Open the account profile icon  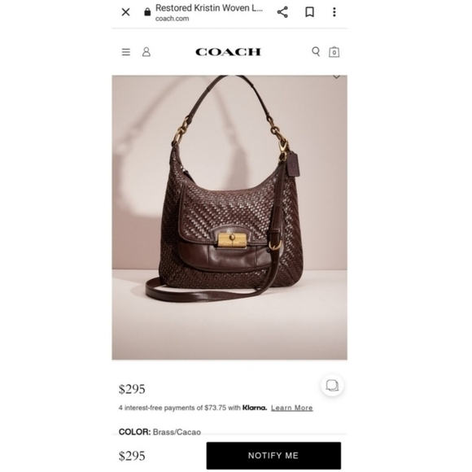pos(146,52)
